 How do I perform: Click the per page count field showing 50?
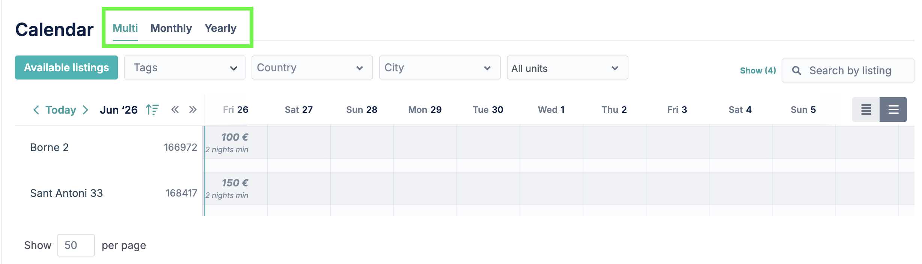tap(76, 245)
